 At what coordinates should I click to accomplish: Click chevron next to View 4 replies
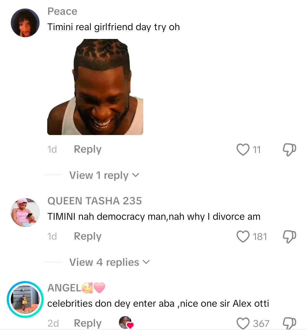146,262
